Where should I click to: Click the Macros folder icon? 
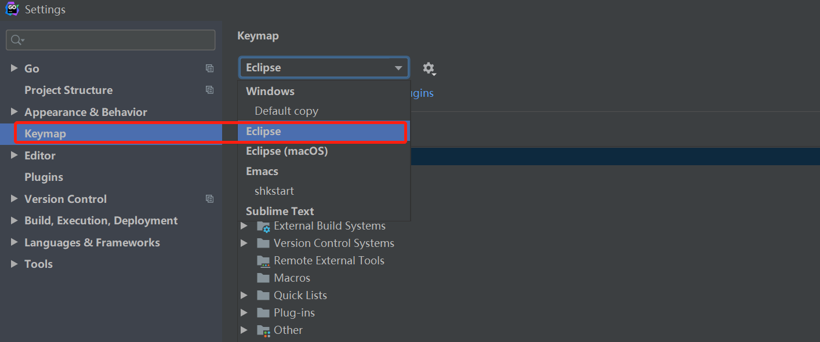click(264, 278)
